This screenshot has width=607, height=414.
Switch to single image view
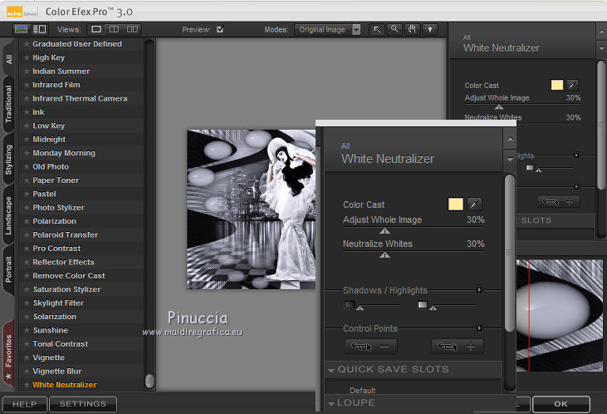click(x=96, y=29)
